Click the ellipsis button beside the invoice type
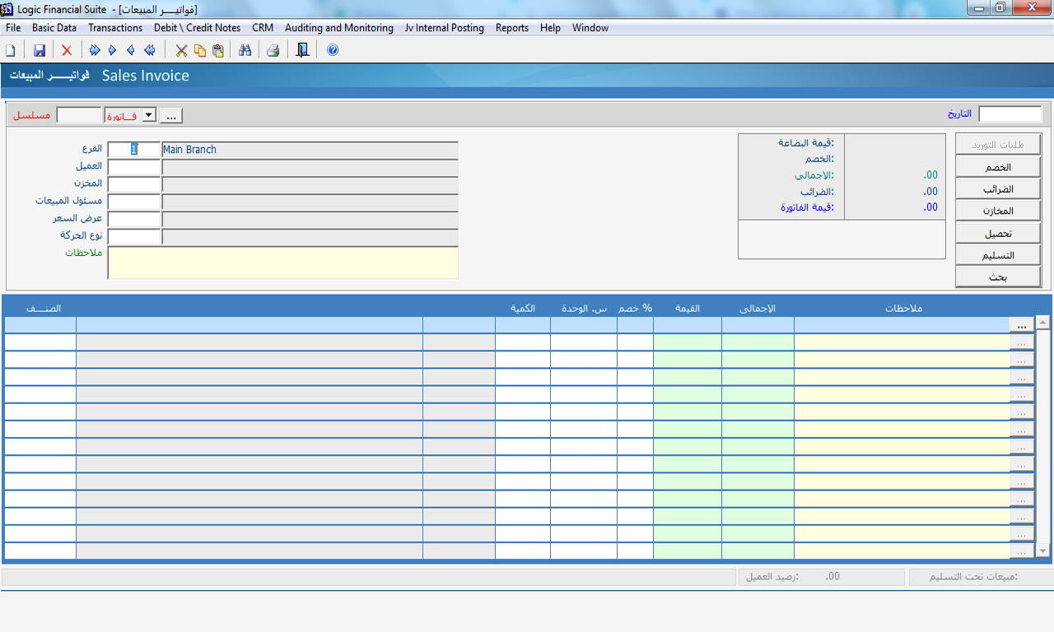This screenshot has width=1054, height=632. click(170, 116)
